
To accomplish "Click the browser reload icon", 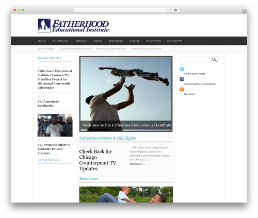I will [x=168, y=10].
